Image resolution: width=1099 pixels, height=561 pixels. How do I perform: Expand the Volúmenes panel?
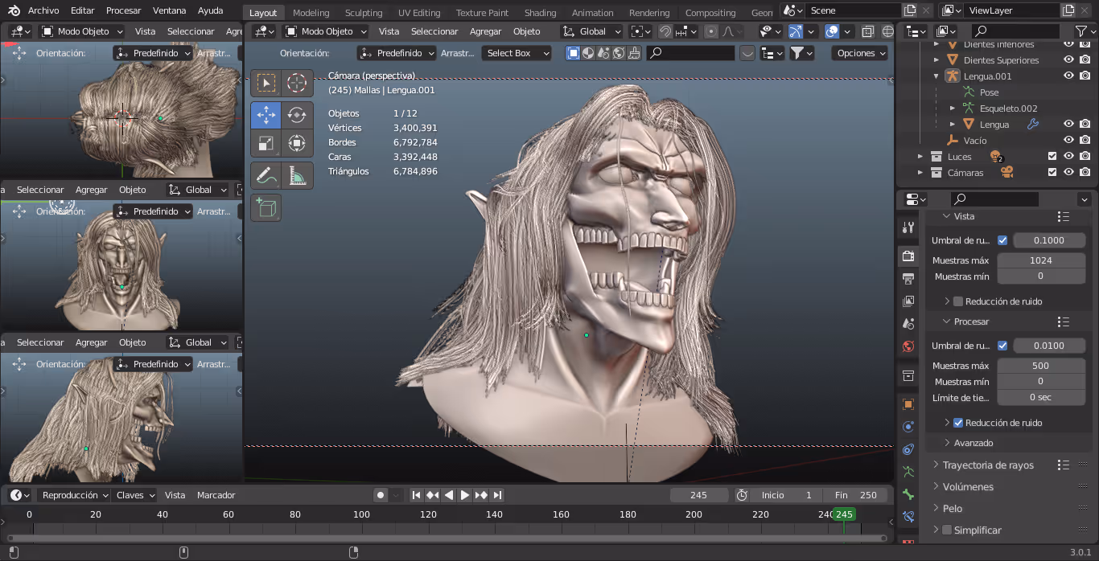pyautogui.click(x=968, y=487)
